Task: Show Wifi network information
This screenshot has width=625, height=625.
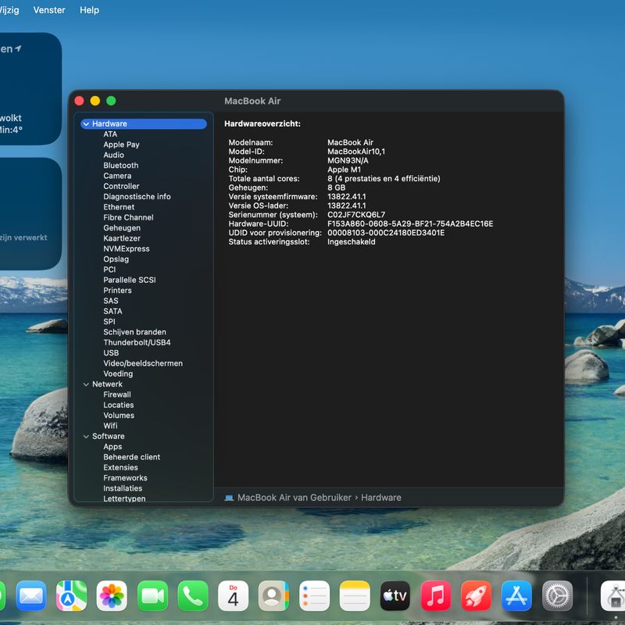Action: click(x=110, y=426)
